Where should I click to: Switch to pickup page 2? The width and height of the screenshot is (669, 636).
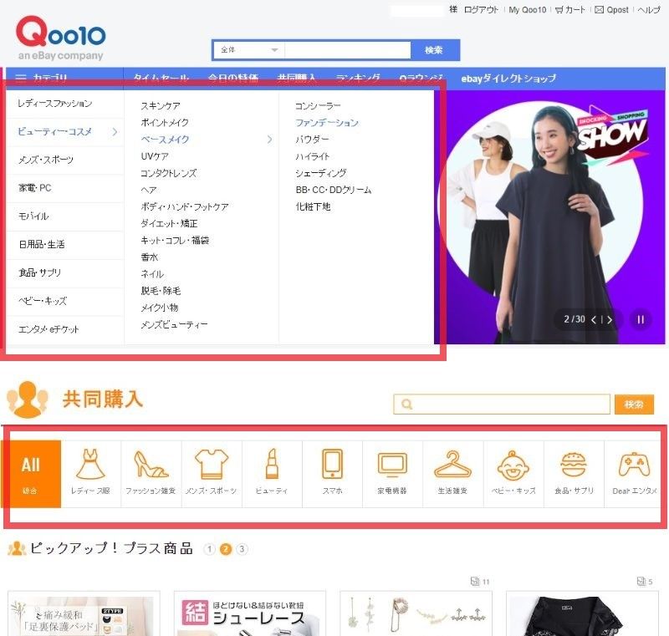coord(226,549)
